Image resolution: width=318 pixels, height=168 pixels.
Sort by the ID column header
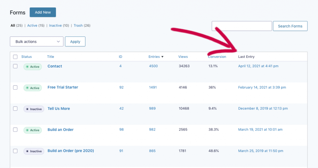(120, 57)
